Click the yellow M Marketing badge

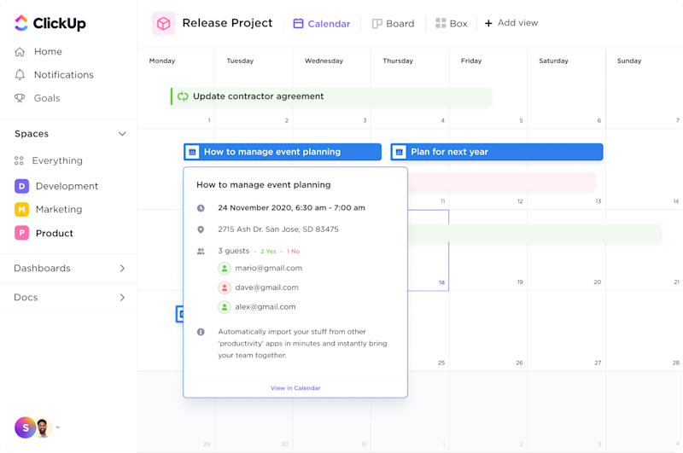pos(22,209)
